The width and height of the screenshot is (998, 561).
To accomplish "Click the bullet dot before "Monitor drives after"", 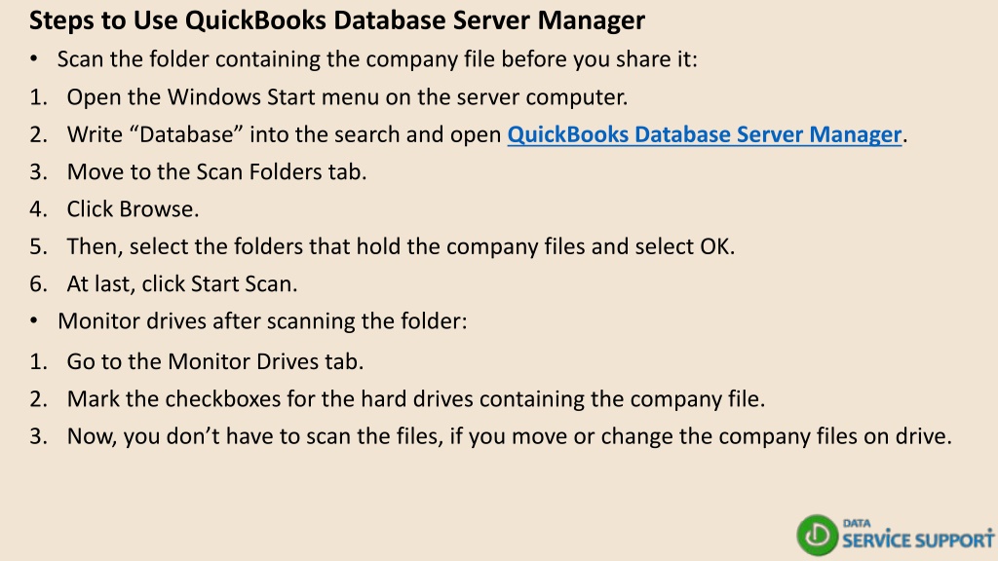I will (x=34, y=321).
